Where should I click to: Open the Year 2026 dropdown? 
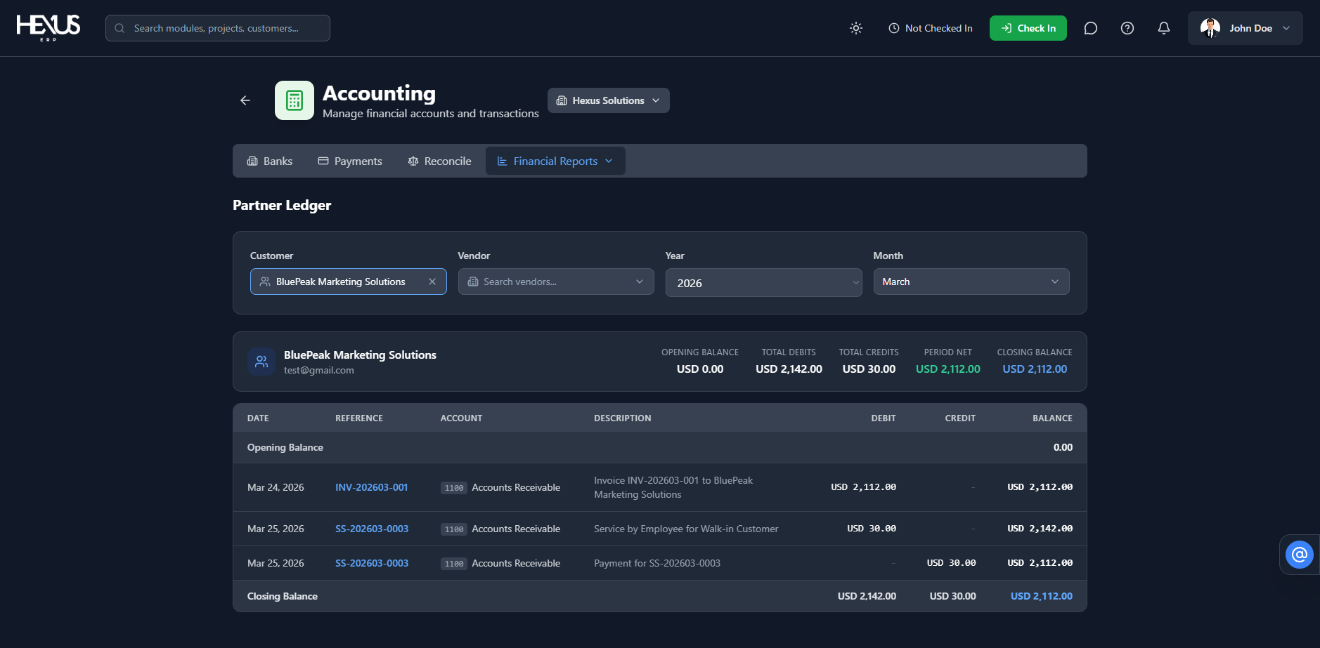pos(764,282)
